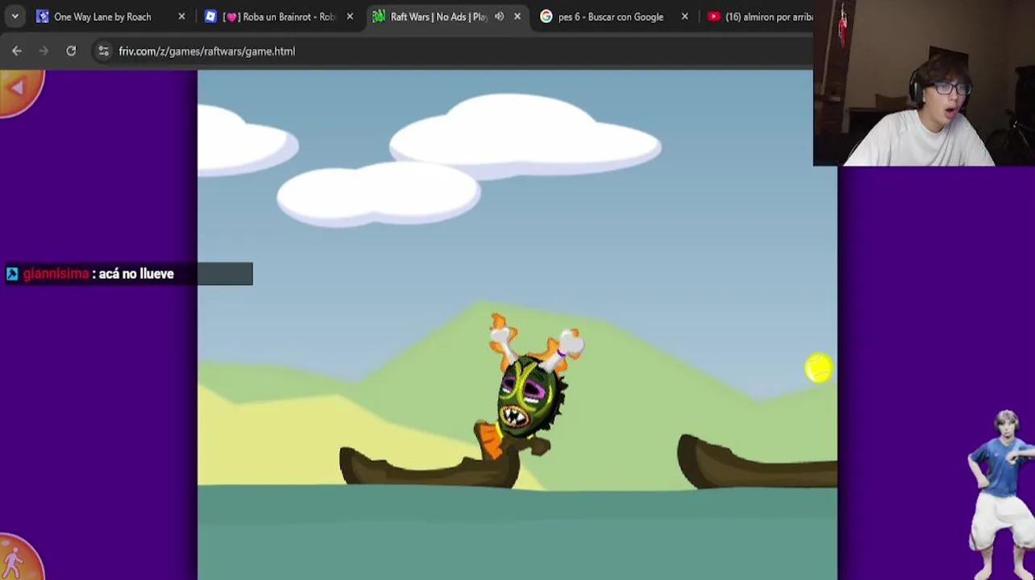Click the chat message 'acá no llueve'
Image resolution: width=1035 pixels, height=580 pixels.
[136, 274]
